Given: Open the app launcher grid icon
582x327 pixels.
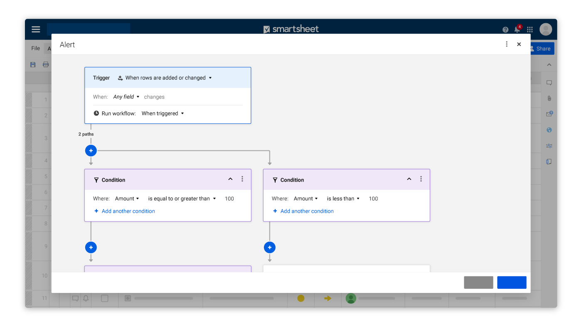Looking at the screenshot, I should coord(530,30).
